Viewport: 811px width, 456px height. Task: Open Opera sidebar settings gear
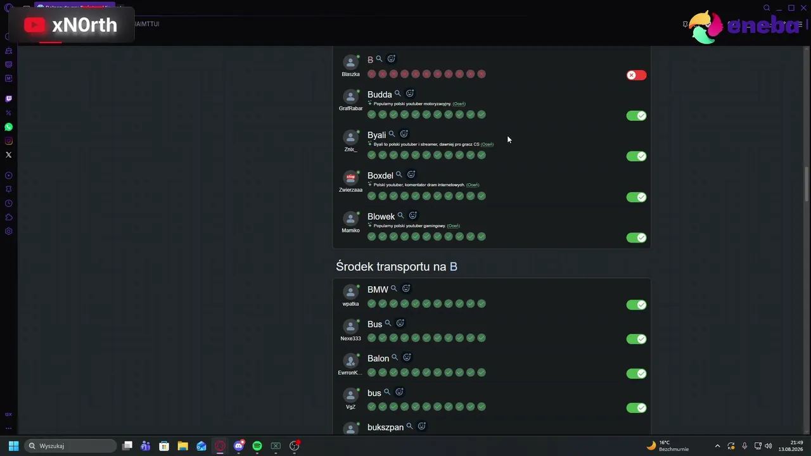[8, 231]
